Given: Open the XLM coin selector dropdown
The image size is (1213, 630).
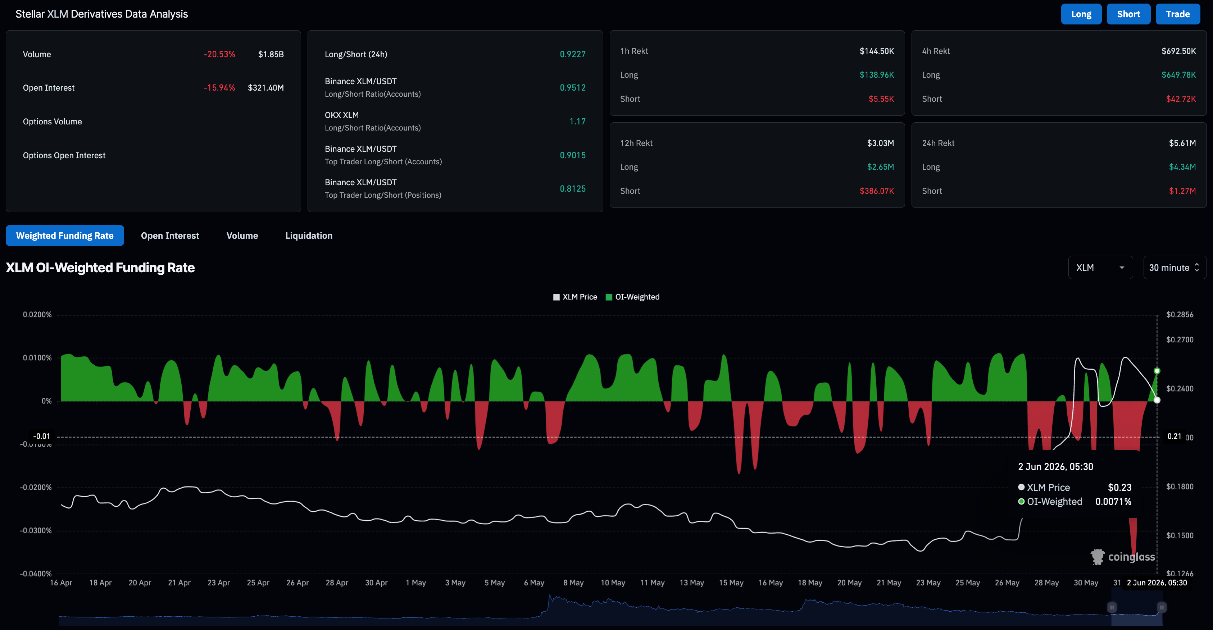Looking at the screenshot, I should 1100,268.
